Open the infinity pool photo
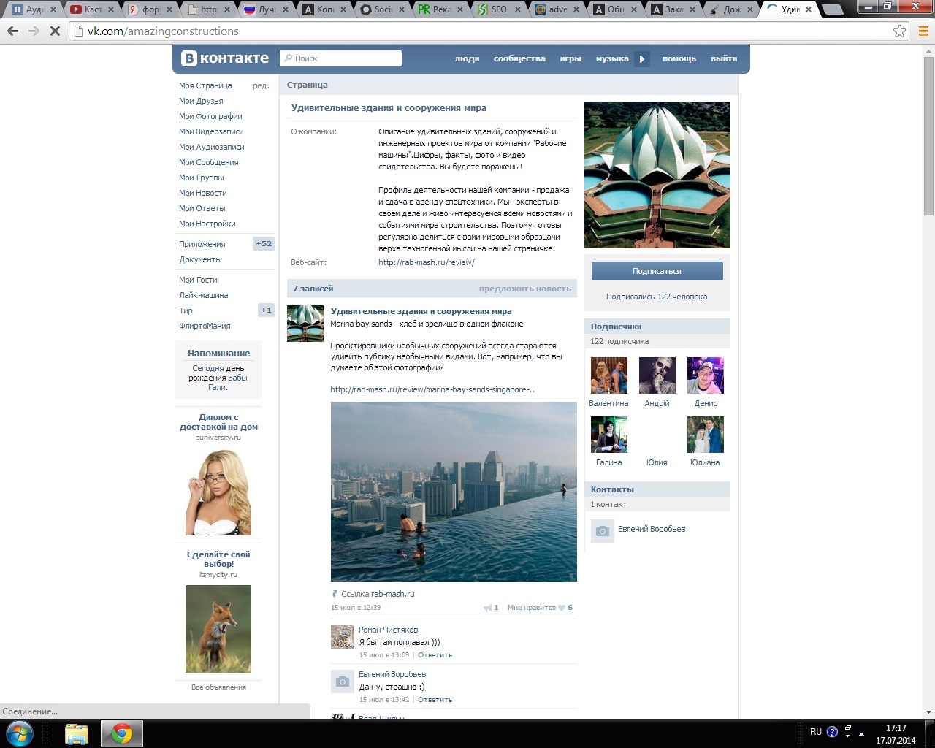This screenshot has width=935, height=748. [454, 492]
